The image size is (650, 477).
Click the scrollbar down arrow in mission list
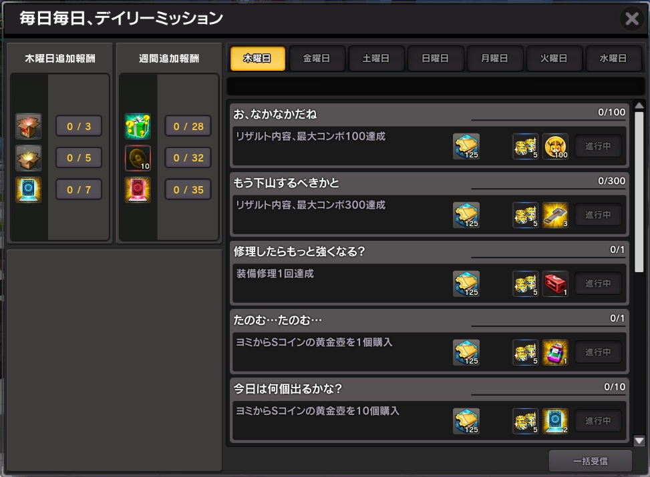click(x=639, y=441)
